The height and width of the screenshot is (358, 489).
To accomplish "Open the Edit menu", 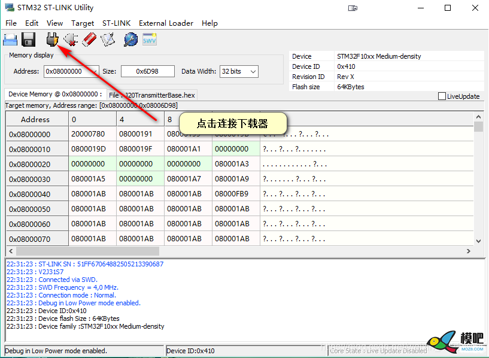I will pyautogui.click(x=32, y=23).
